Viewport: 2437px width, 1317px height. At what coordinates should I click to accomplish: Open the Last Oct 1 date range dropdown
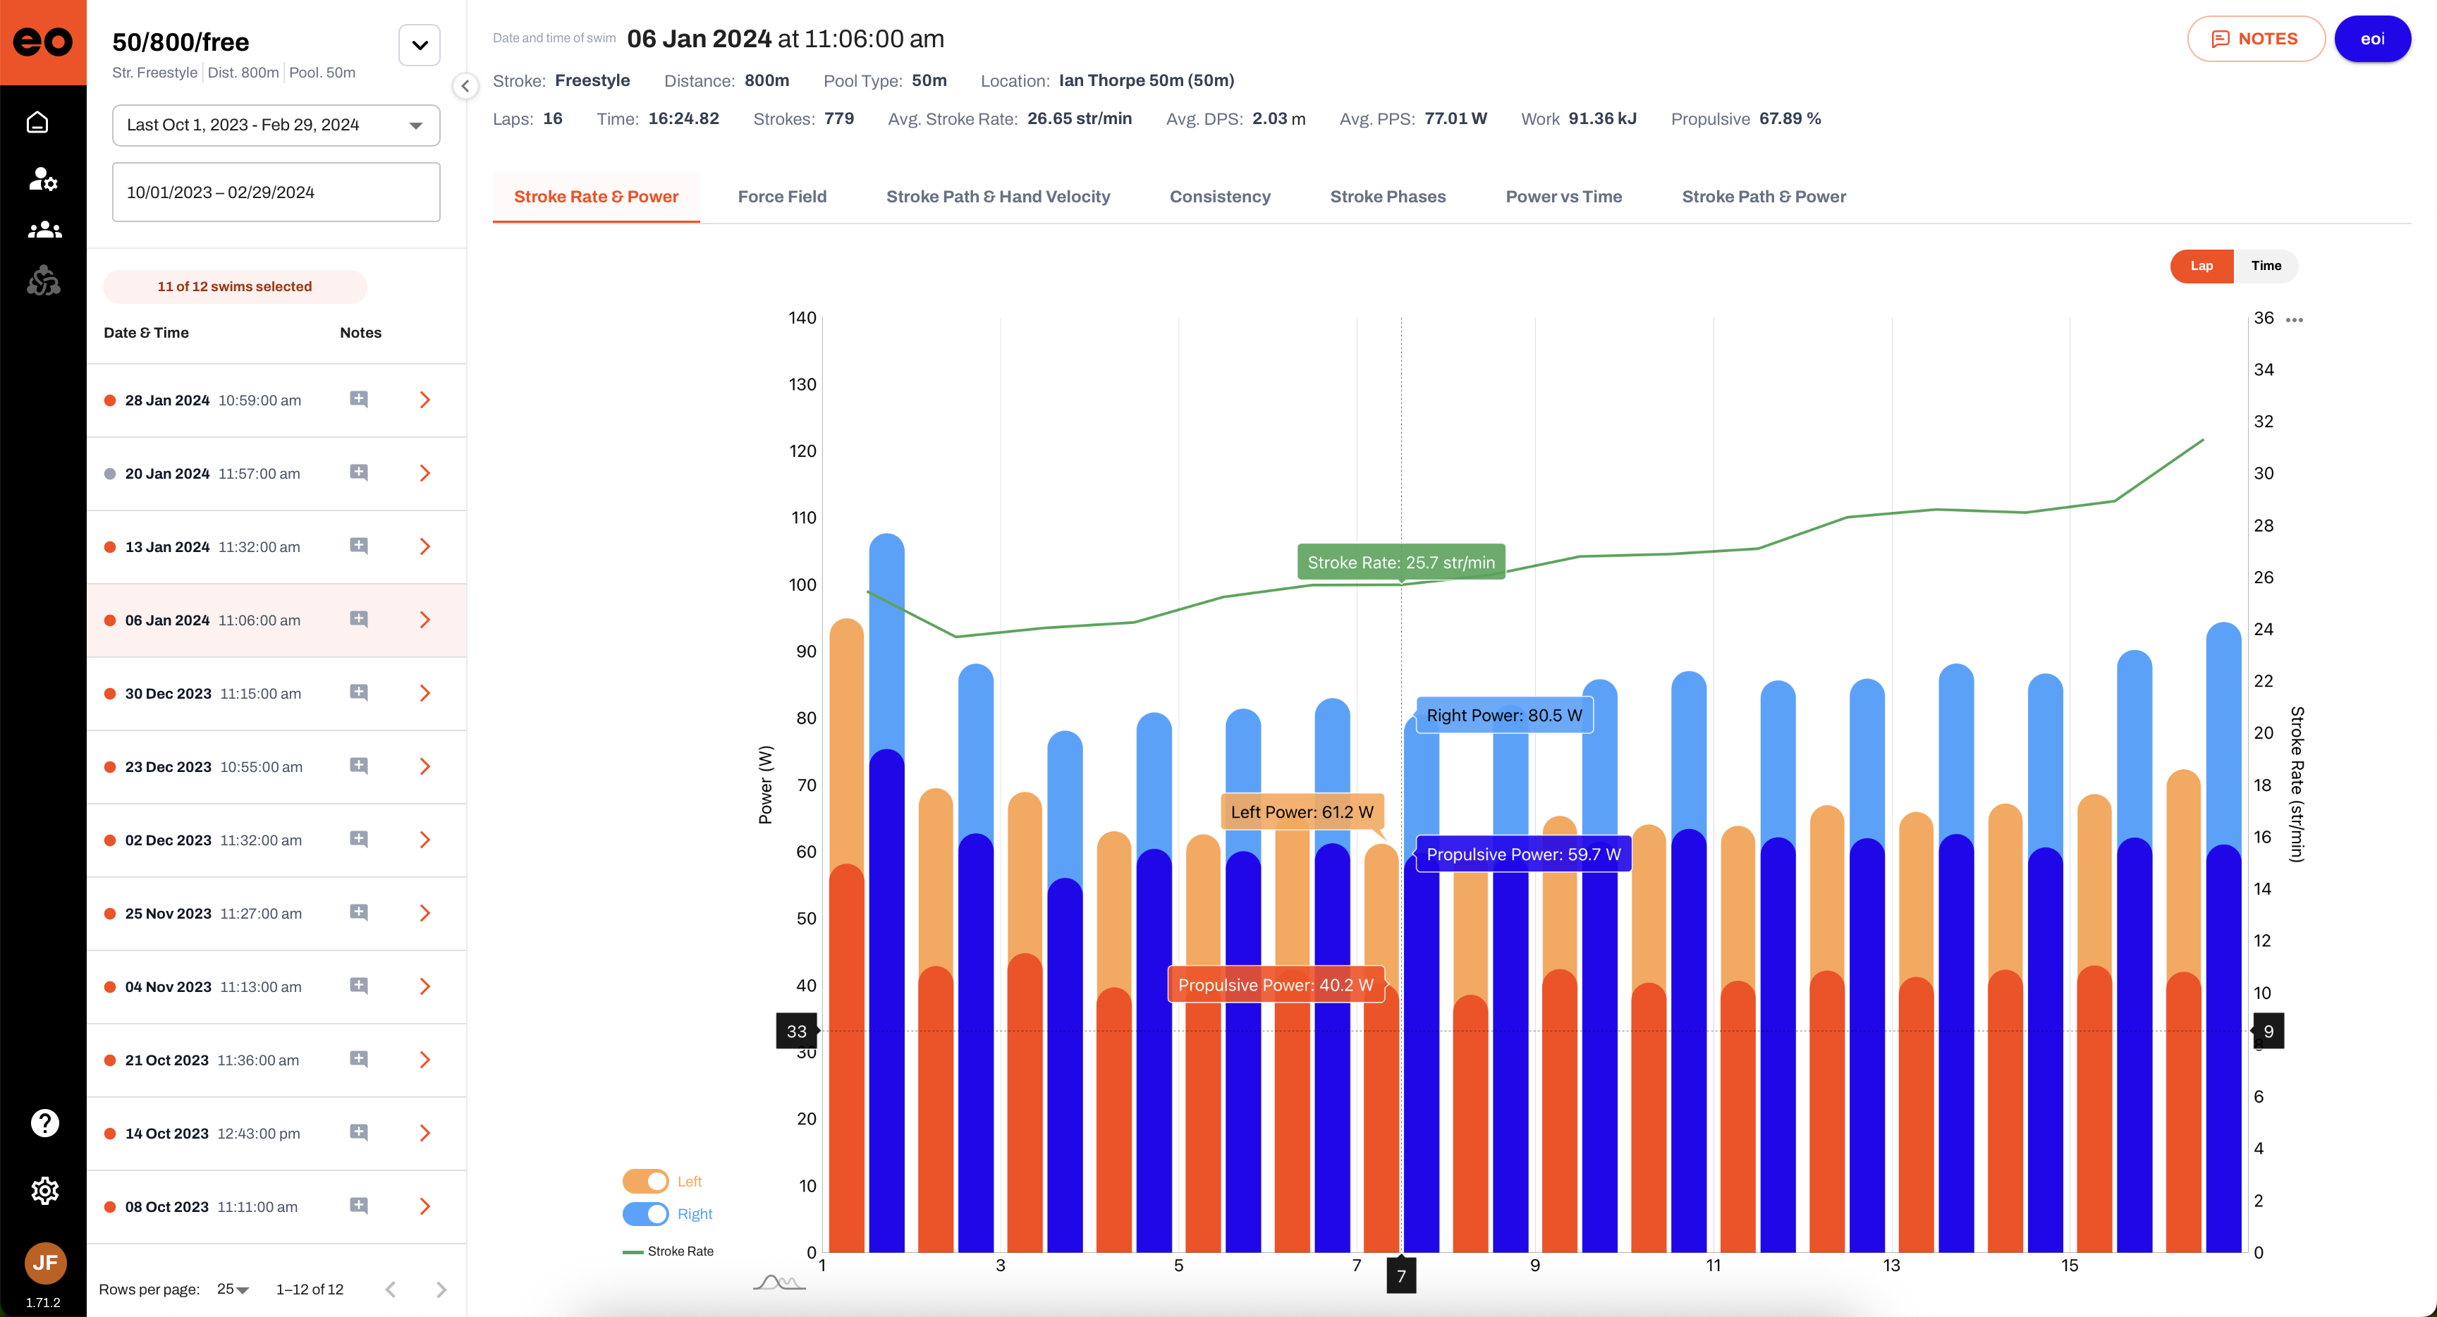click(x=275, y=125)
